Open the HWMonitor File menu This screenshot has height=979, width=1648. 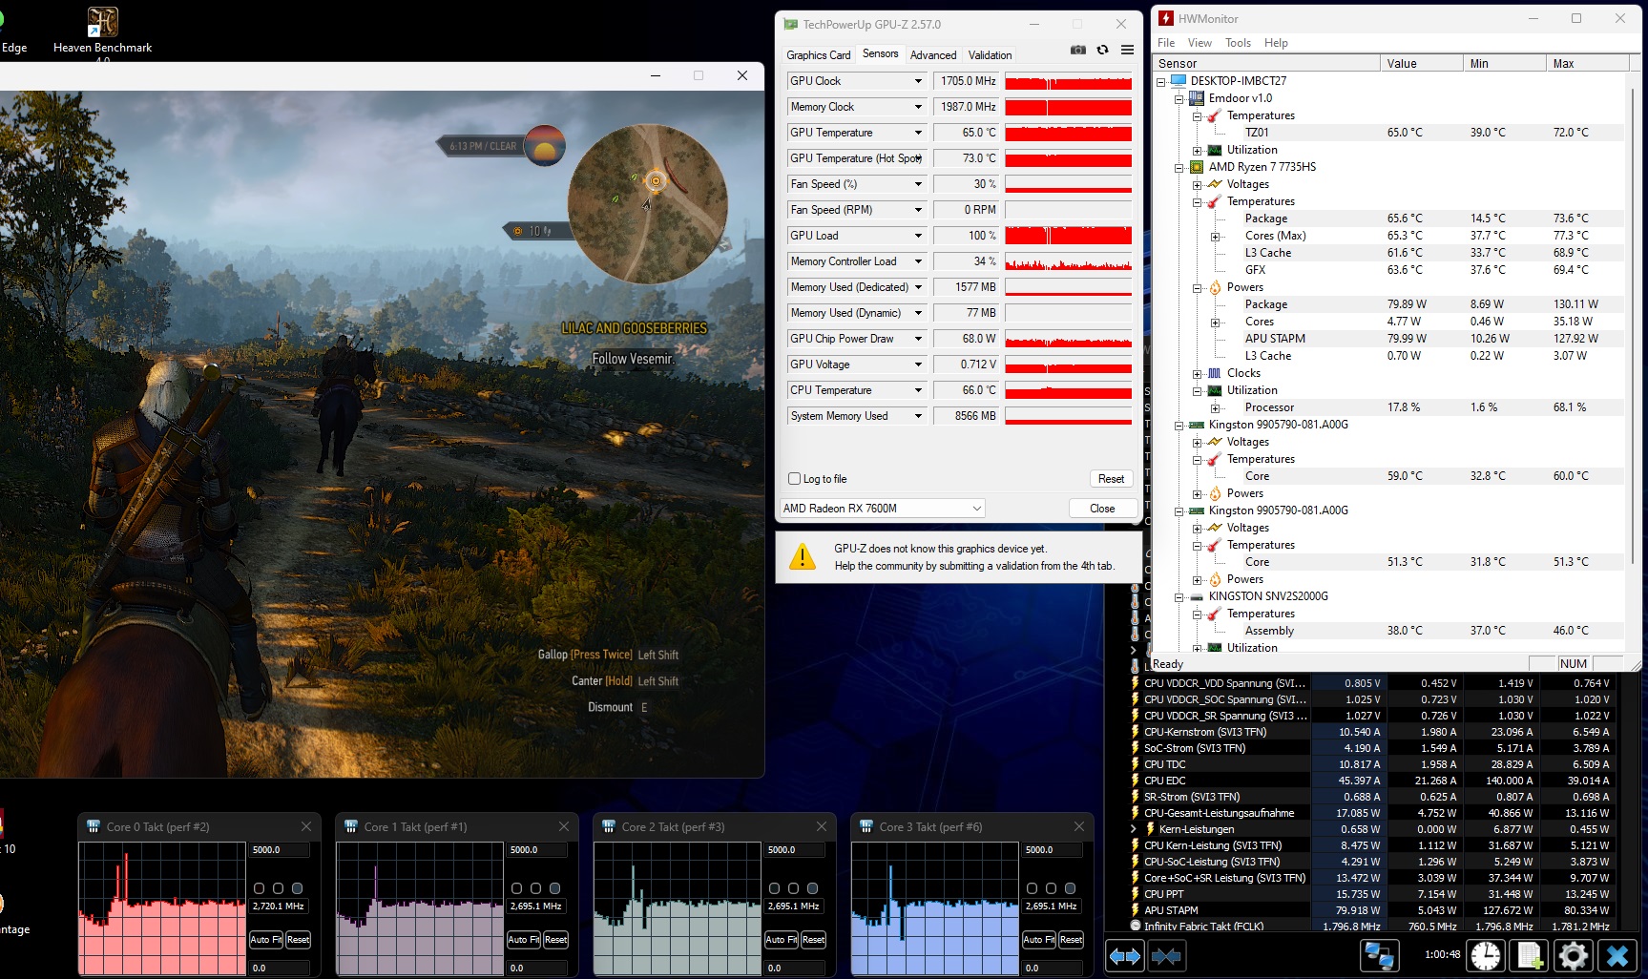pos(1166,43)
